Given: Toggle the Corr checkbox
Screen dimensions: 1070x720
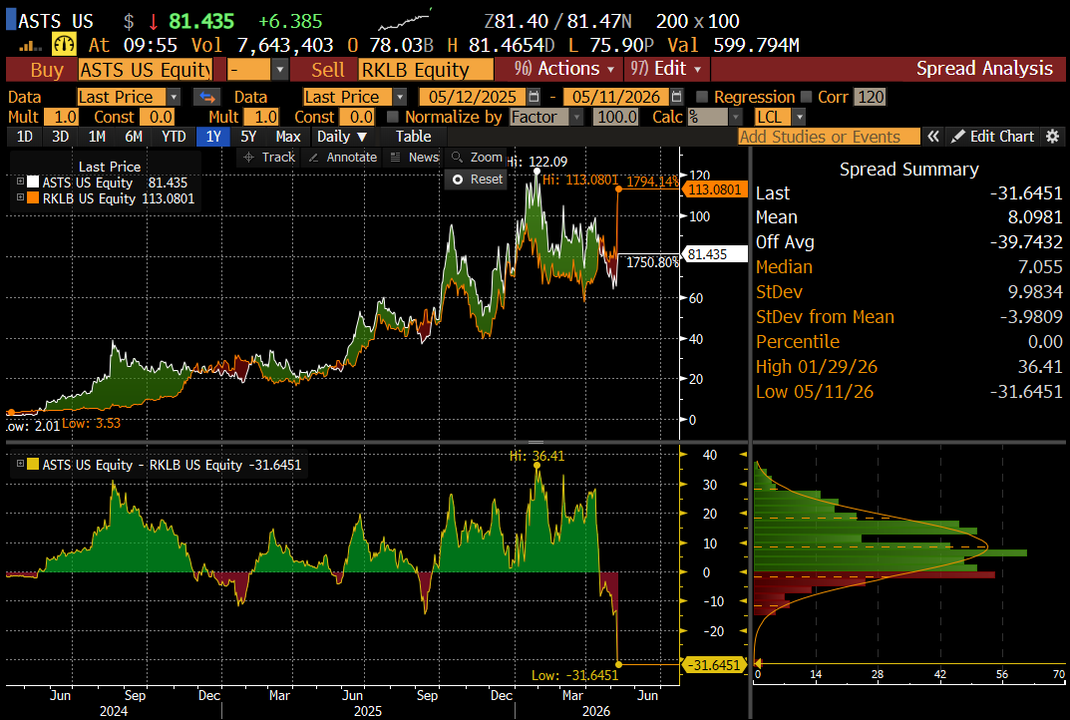Looking at the screenshot, I should (x=806, y=97).
